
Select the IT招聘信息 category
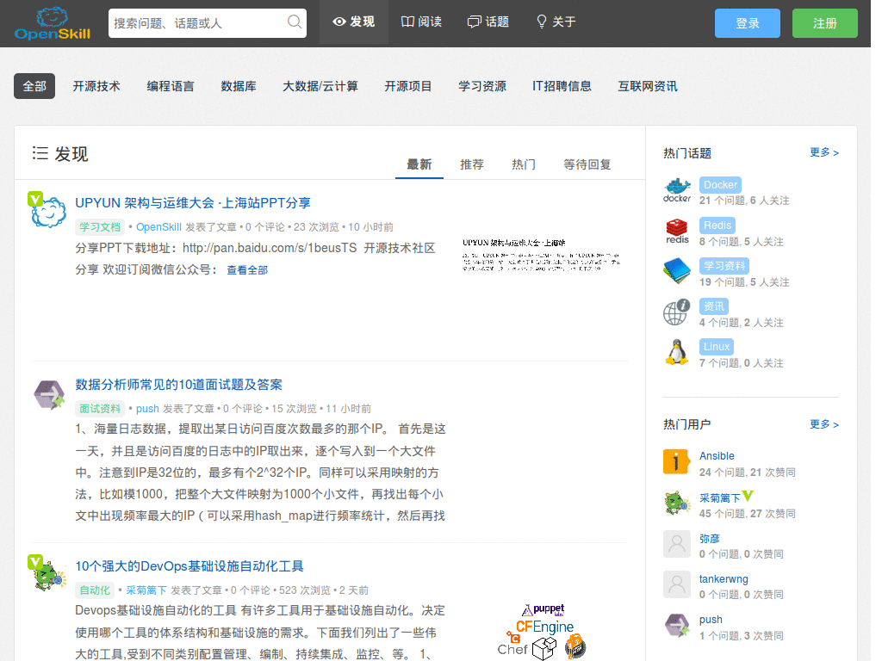point(562,86)
